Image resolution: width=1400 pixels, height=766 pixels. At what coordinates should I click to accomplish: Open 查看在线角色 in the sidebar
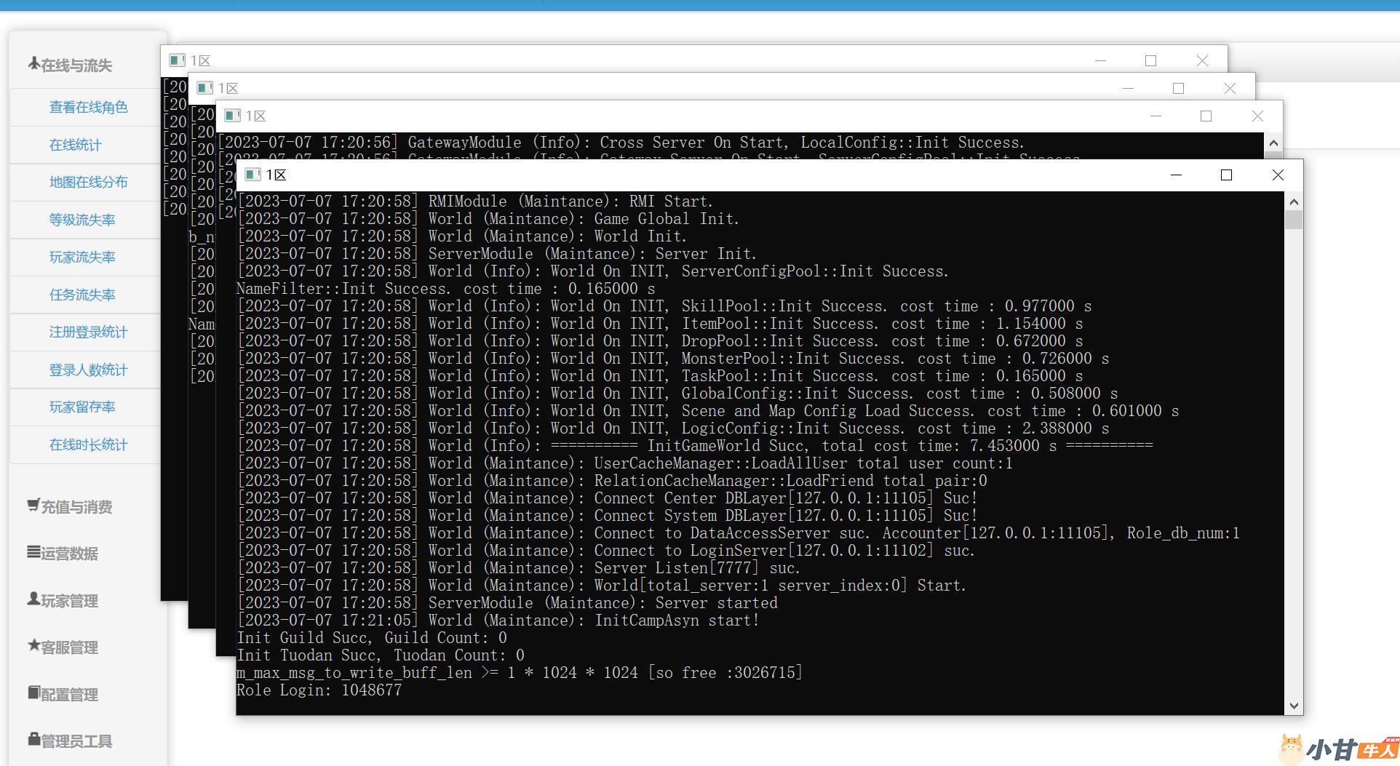coord(88,108)
